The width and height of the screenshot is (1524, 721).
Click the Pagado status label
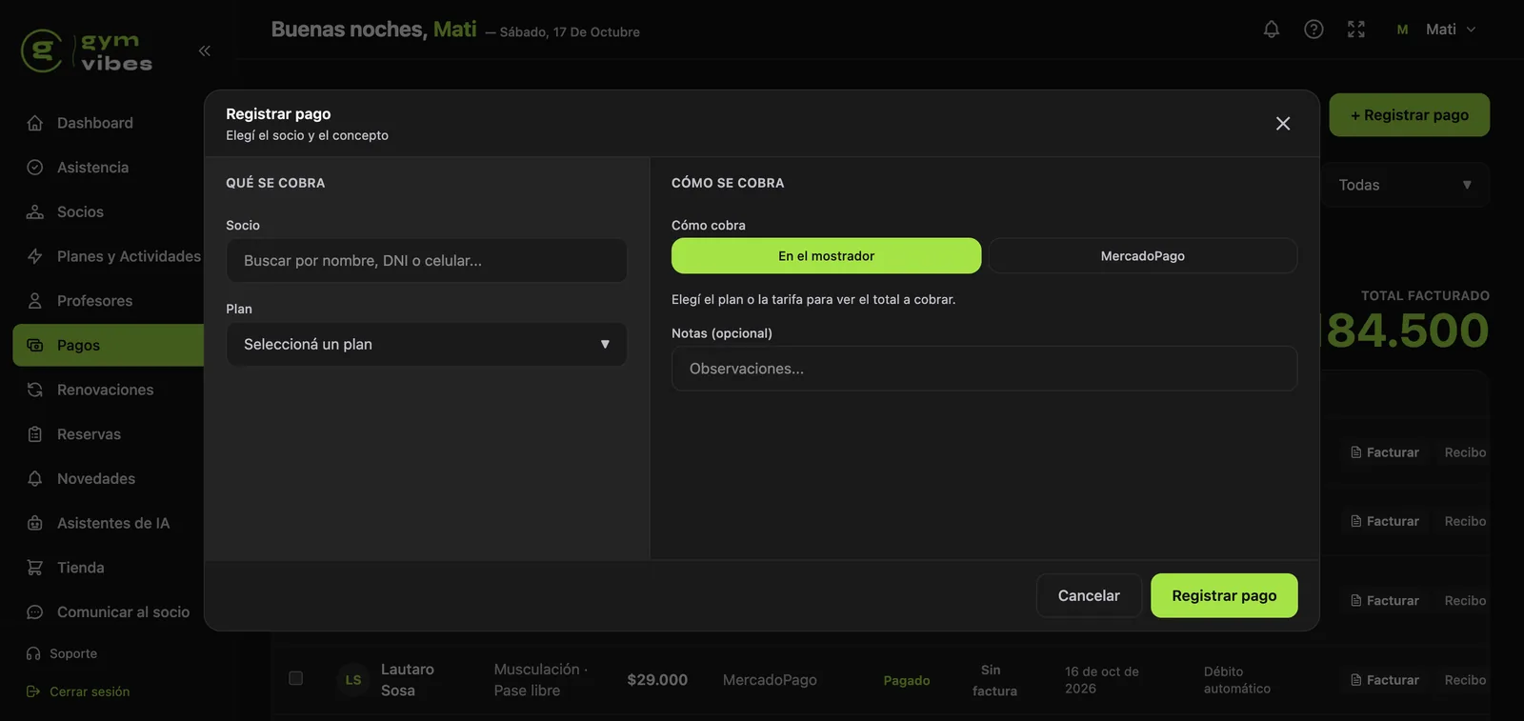tap(907, 680)
